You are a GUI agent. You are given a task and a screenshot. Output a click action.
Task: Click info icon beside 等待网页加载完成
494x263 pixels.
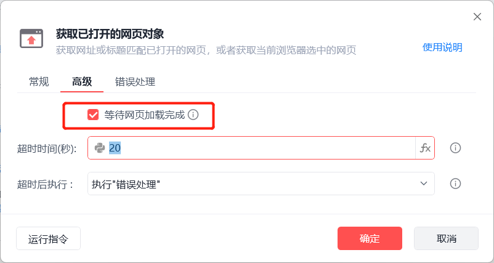coord(193,115)
